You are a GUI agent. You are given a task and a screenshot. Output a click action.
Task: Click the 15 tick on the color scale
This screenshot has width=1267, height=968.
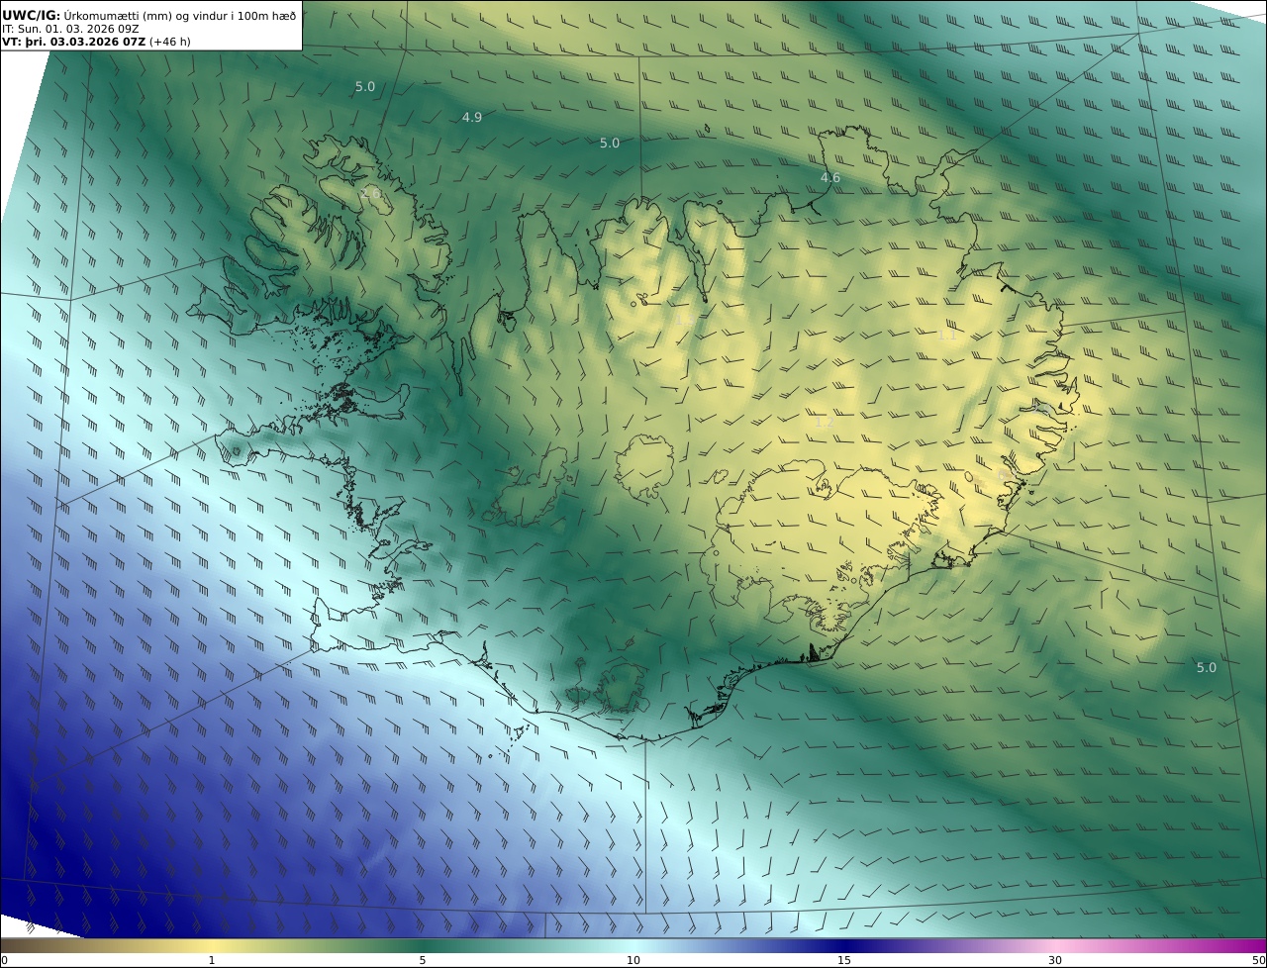[x=844, y=960]
